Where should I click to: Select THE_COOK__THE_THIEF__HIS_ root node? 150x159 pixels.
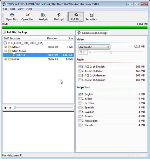click(x=25, y=43)
